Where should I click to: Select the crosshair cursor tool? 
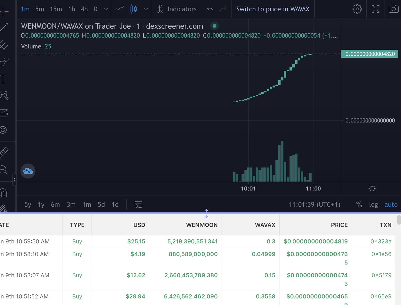[x=4, y=11]
